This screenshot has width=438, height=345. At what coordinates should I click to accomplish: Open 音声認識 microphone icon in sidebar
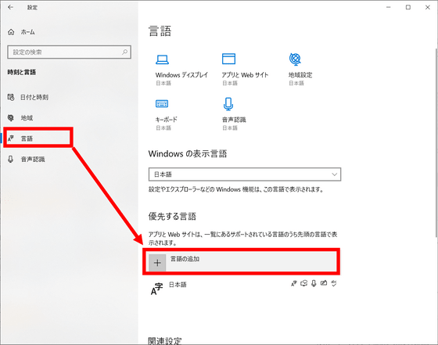(x=11, y=160)
